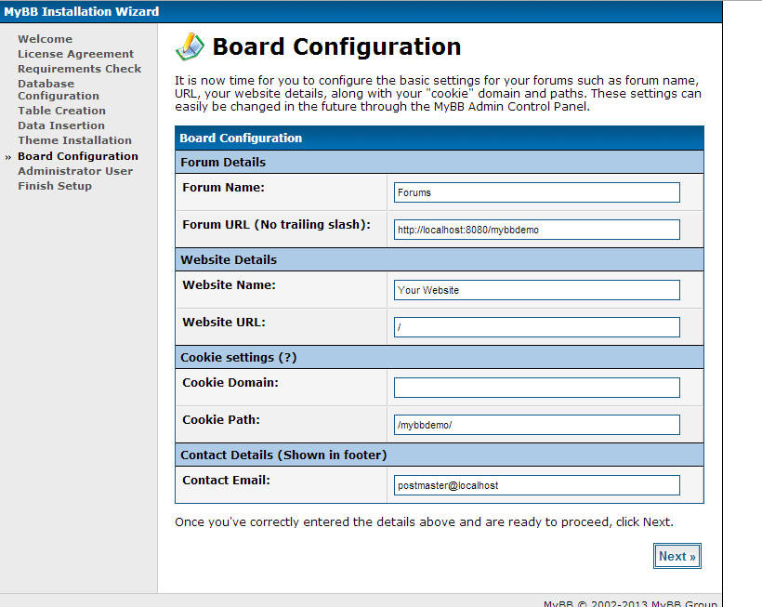Screen dimensions: 762x607
Task: Jump to Table Creation step
Action: (61, 111)
